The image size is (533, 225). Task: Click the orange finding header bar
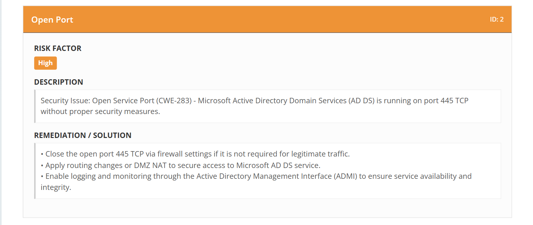pyautogui.click(x=267, y=19)
